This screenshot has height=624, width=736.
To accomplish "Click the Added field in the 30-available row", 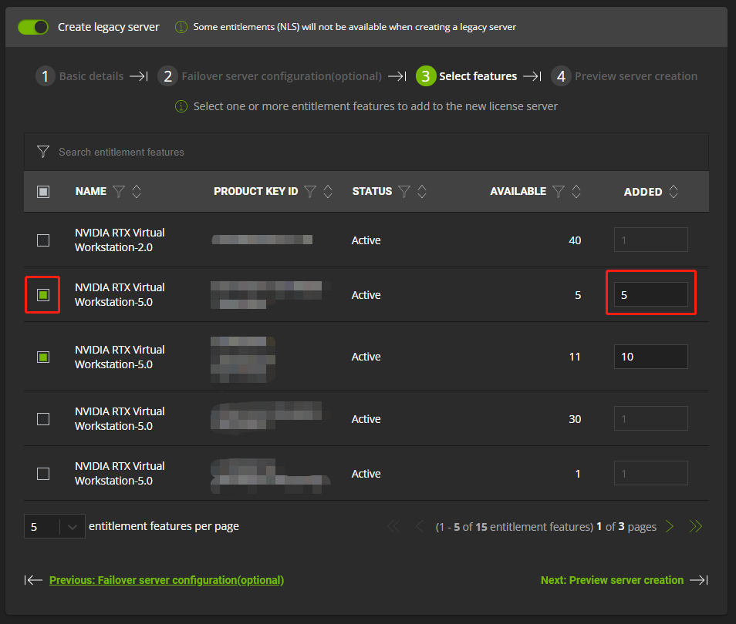I will coord(651,418).
